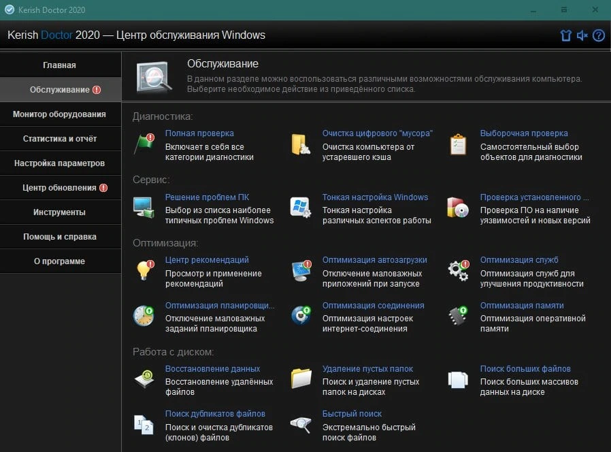
Task: Open the Инструменты section
Action: [61, 212]
